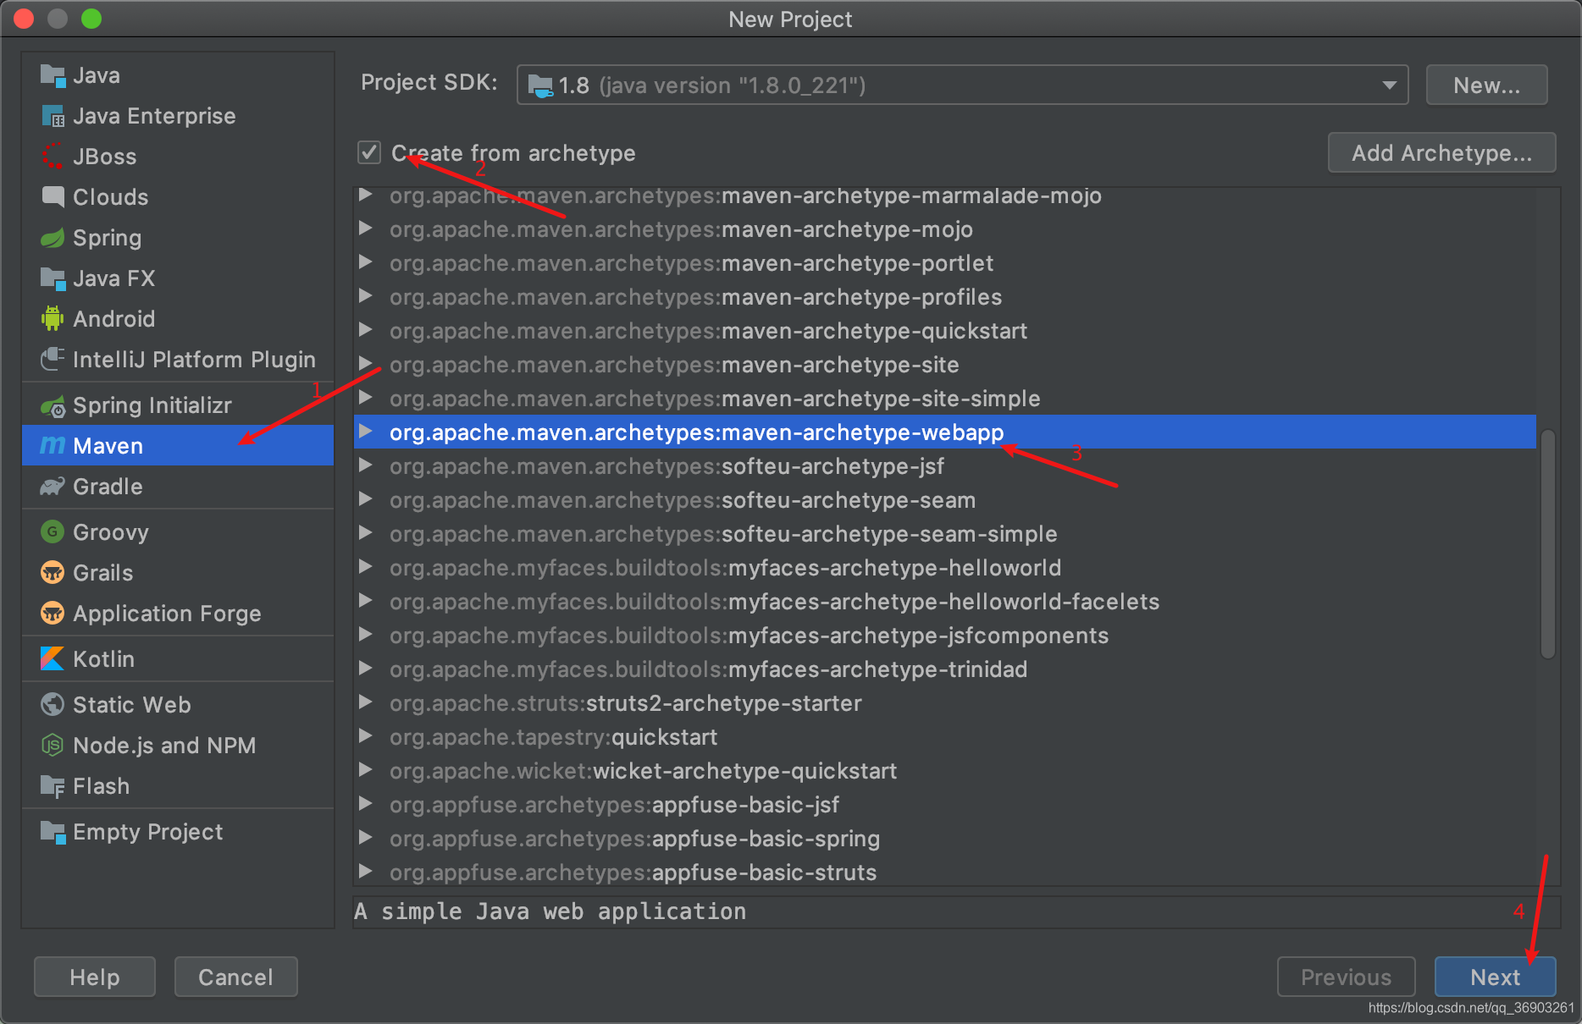The height and width of the screenshot is (1024, 1582).
Task: Click the Clouds speech-bubble icon
Action: coord(53,197)
